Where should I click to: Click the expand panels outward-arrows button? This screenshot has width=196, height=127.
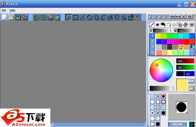[172, 17]
